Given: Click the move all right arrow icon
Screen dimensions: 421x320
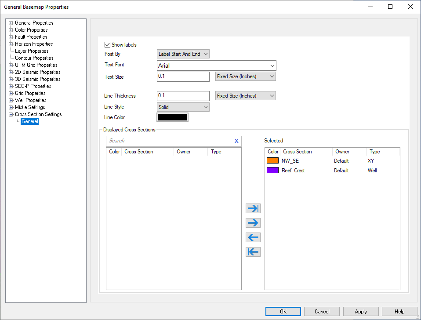Looking at the screenshot, I should pyautogui.click(x=253, y=208).
